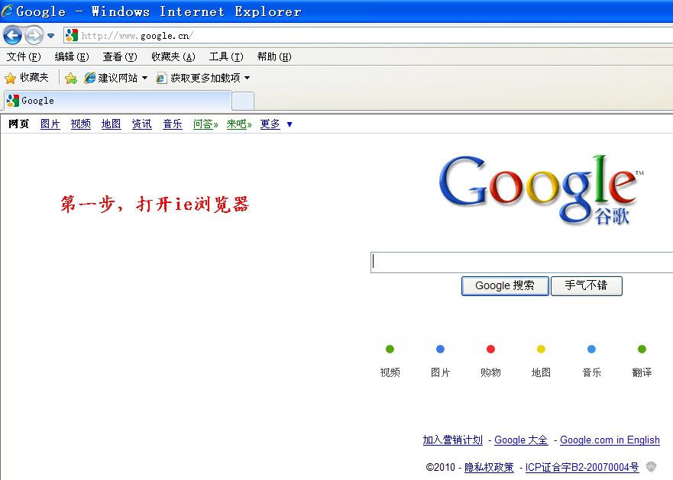
Task: Open the recent pages dropdown arrow
Action: pos(50,36)
